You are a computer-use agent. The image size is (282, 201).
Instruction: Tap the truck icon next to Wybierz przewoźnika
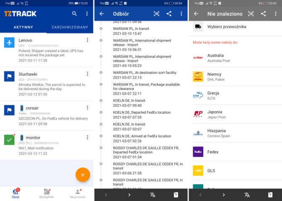point(198,26)
